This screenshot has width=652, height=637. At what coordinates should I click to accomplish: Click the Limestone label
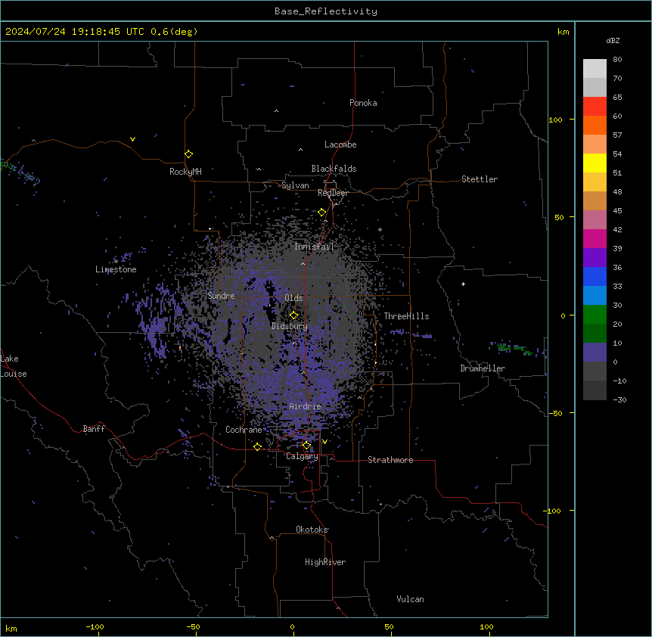pyautogui.click(x=116, y=269)
